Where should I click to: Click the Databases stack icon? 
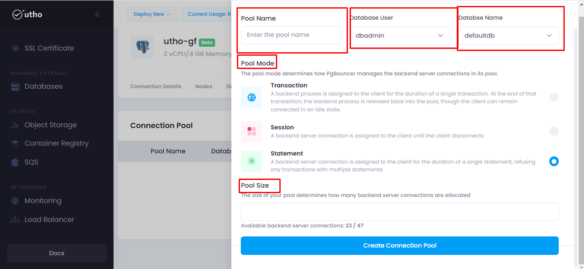click(15, 87)
